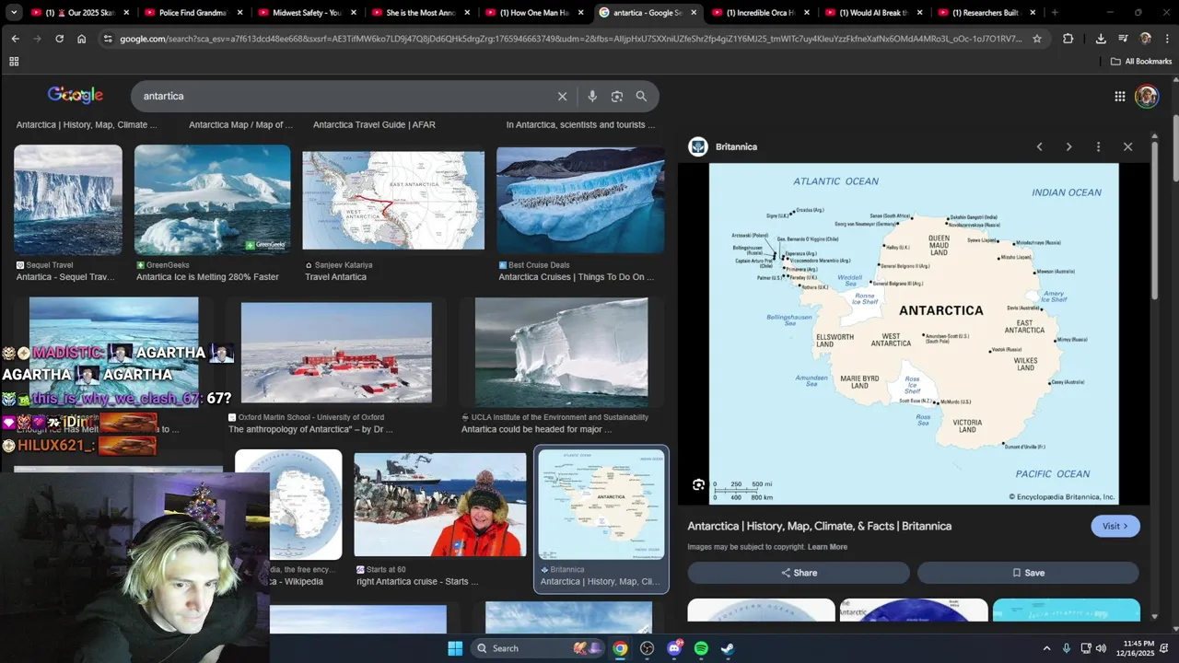Switch to Researchers Built tab
This screenshot has width=1179, height=663.
pos(986,13)
